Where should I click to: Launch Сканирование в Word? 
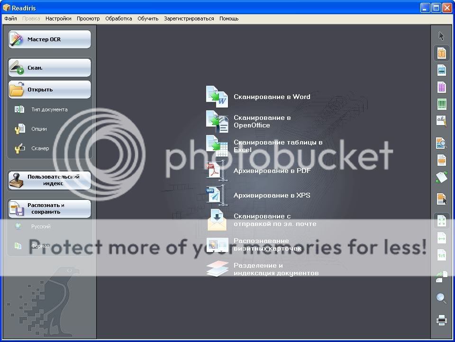tap(272, 97)
